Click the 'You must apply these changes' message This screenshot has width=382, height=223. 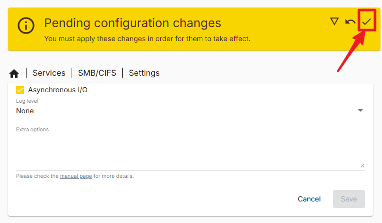click(147, 39)
